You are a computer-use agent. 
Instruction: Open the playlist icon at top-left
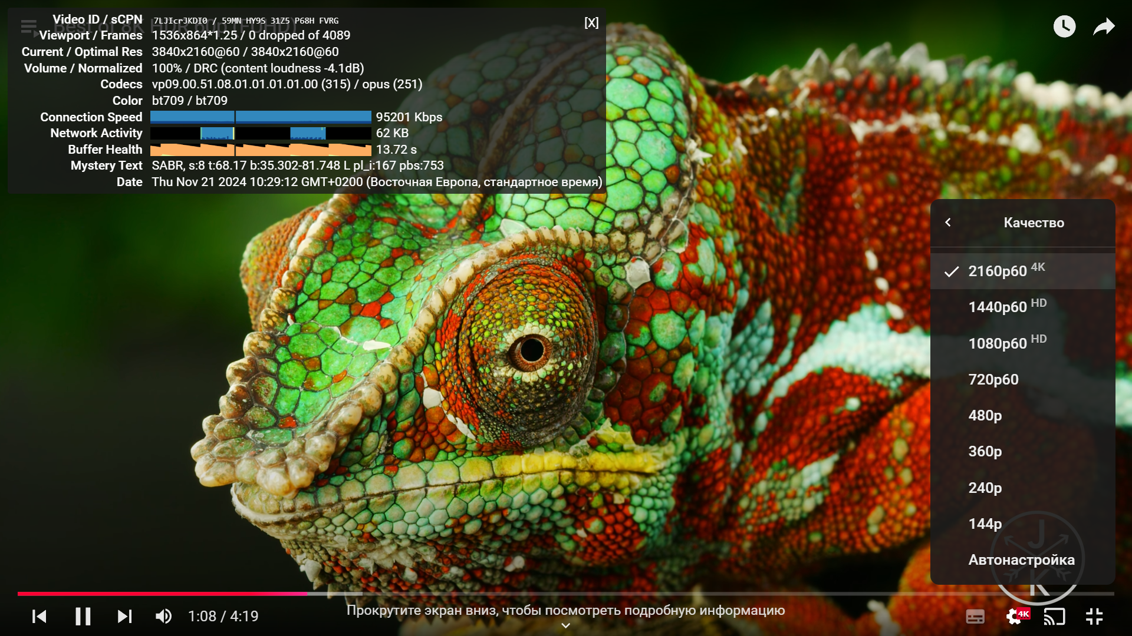28,26
